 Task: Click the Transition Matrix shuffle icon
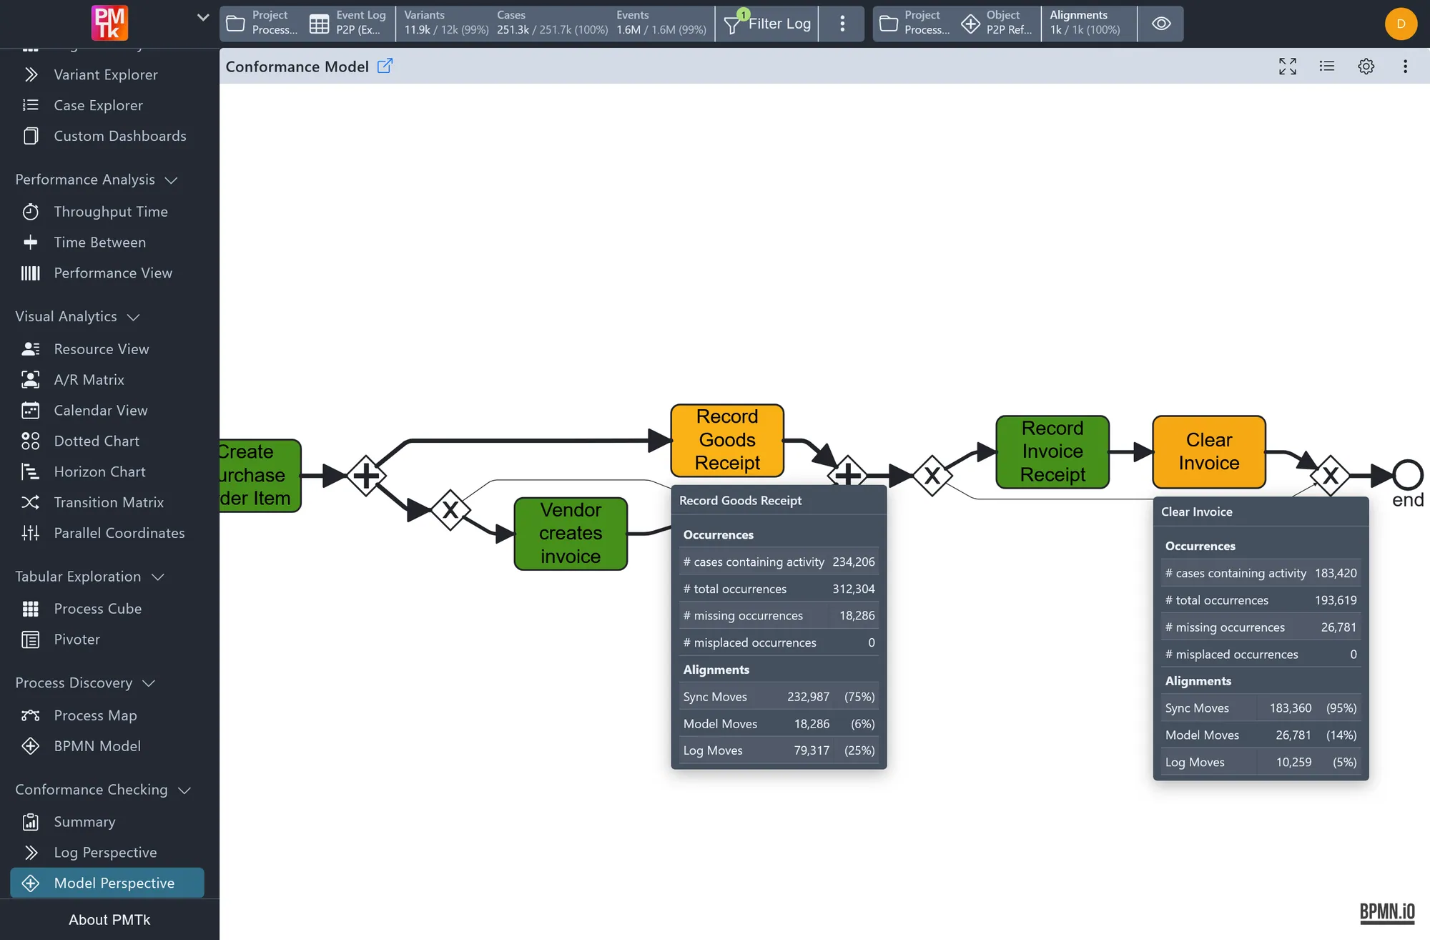click(x=30, y=502)
